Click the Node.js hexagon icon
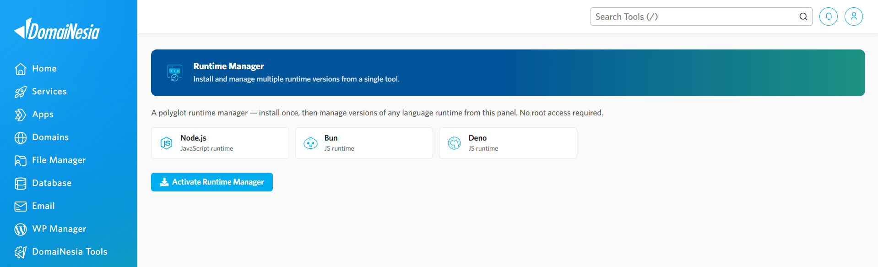Screen dimensions: 878x267 pos(166,143)
